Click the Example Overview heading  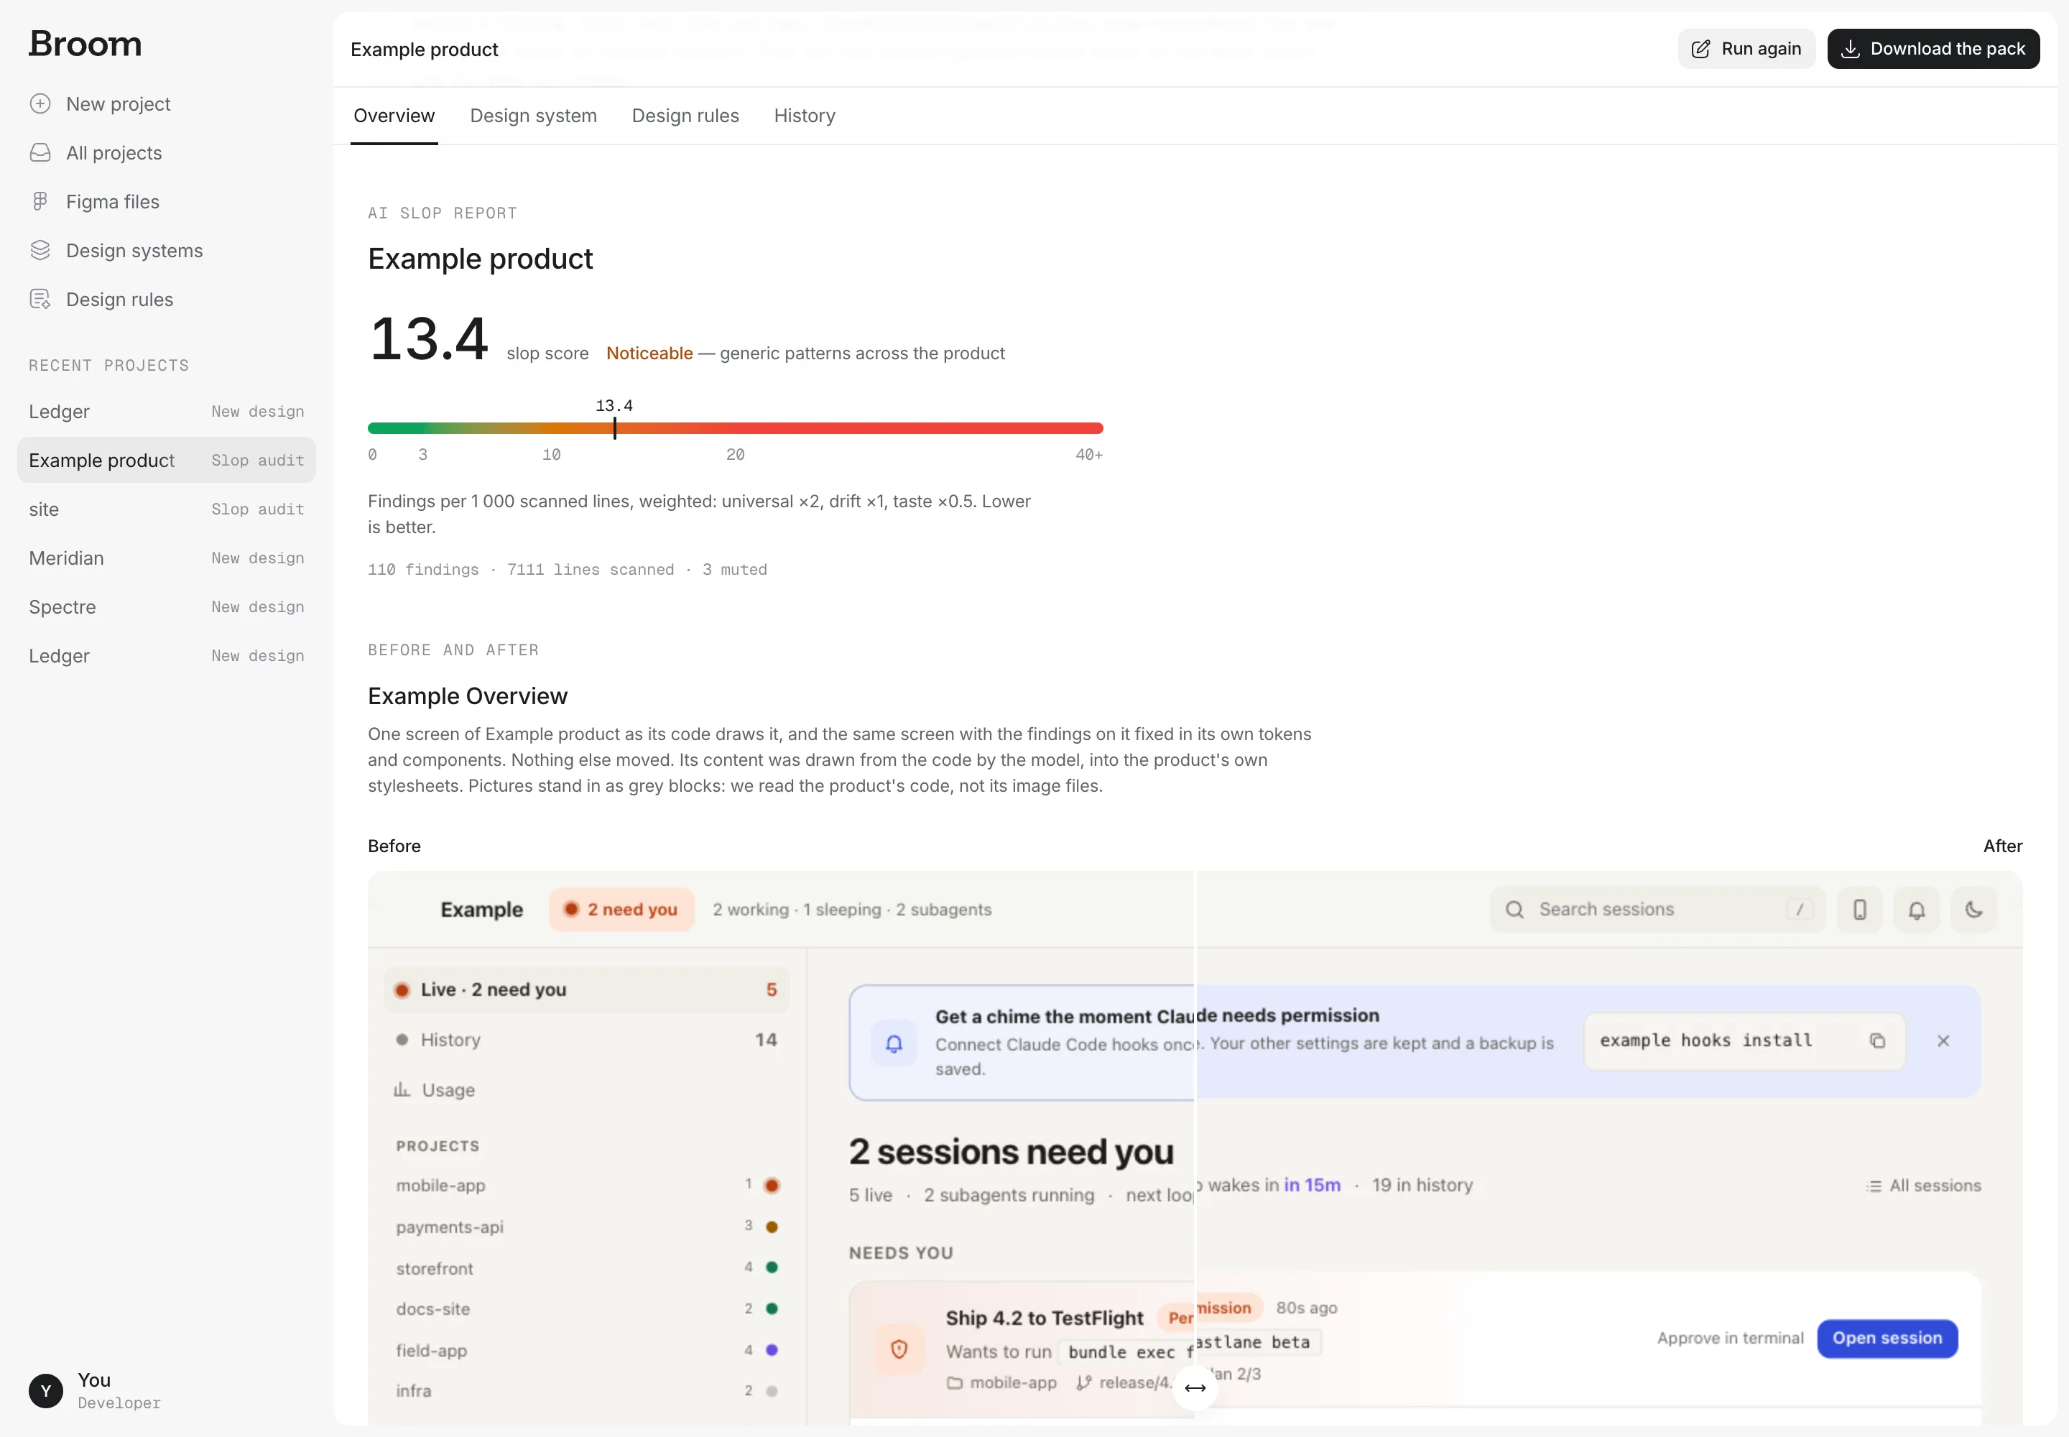(x=467, y=696)
